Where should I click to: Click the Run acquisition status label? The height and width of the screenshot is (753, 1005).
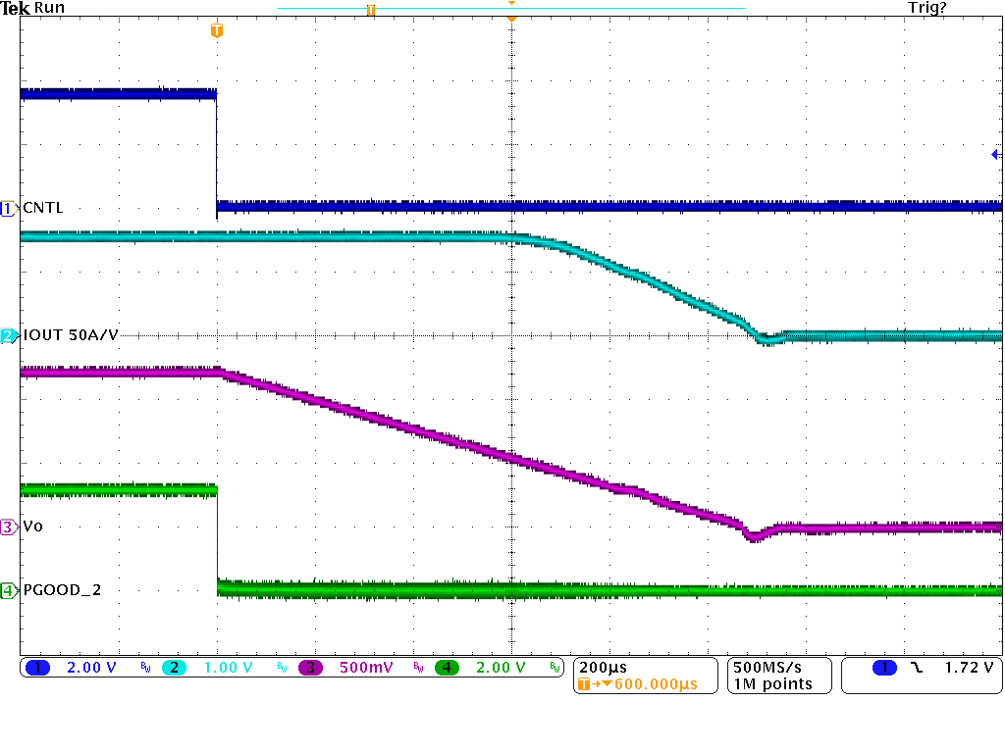point(50,8)
